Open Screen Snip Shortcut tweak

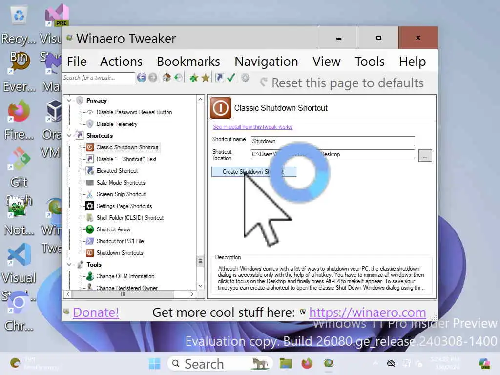(121, 194)
